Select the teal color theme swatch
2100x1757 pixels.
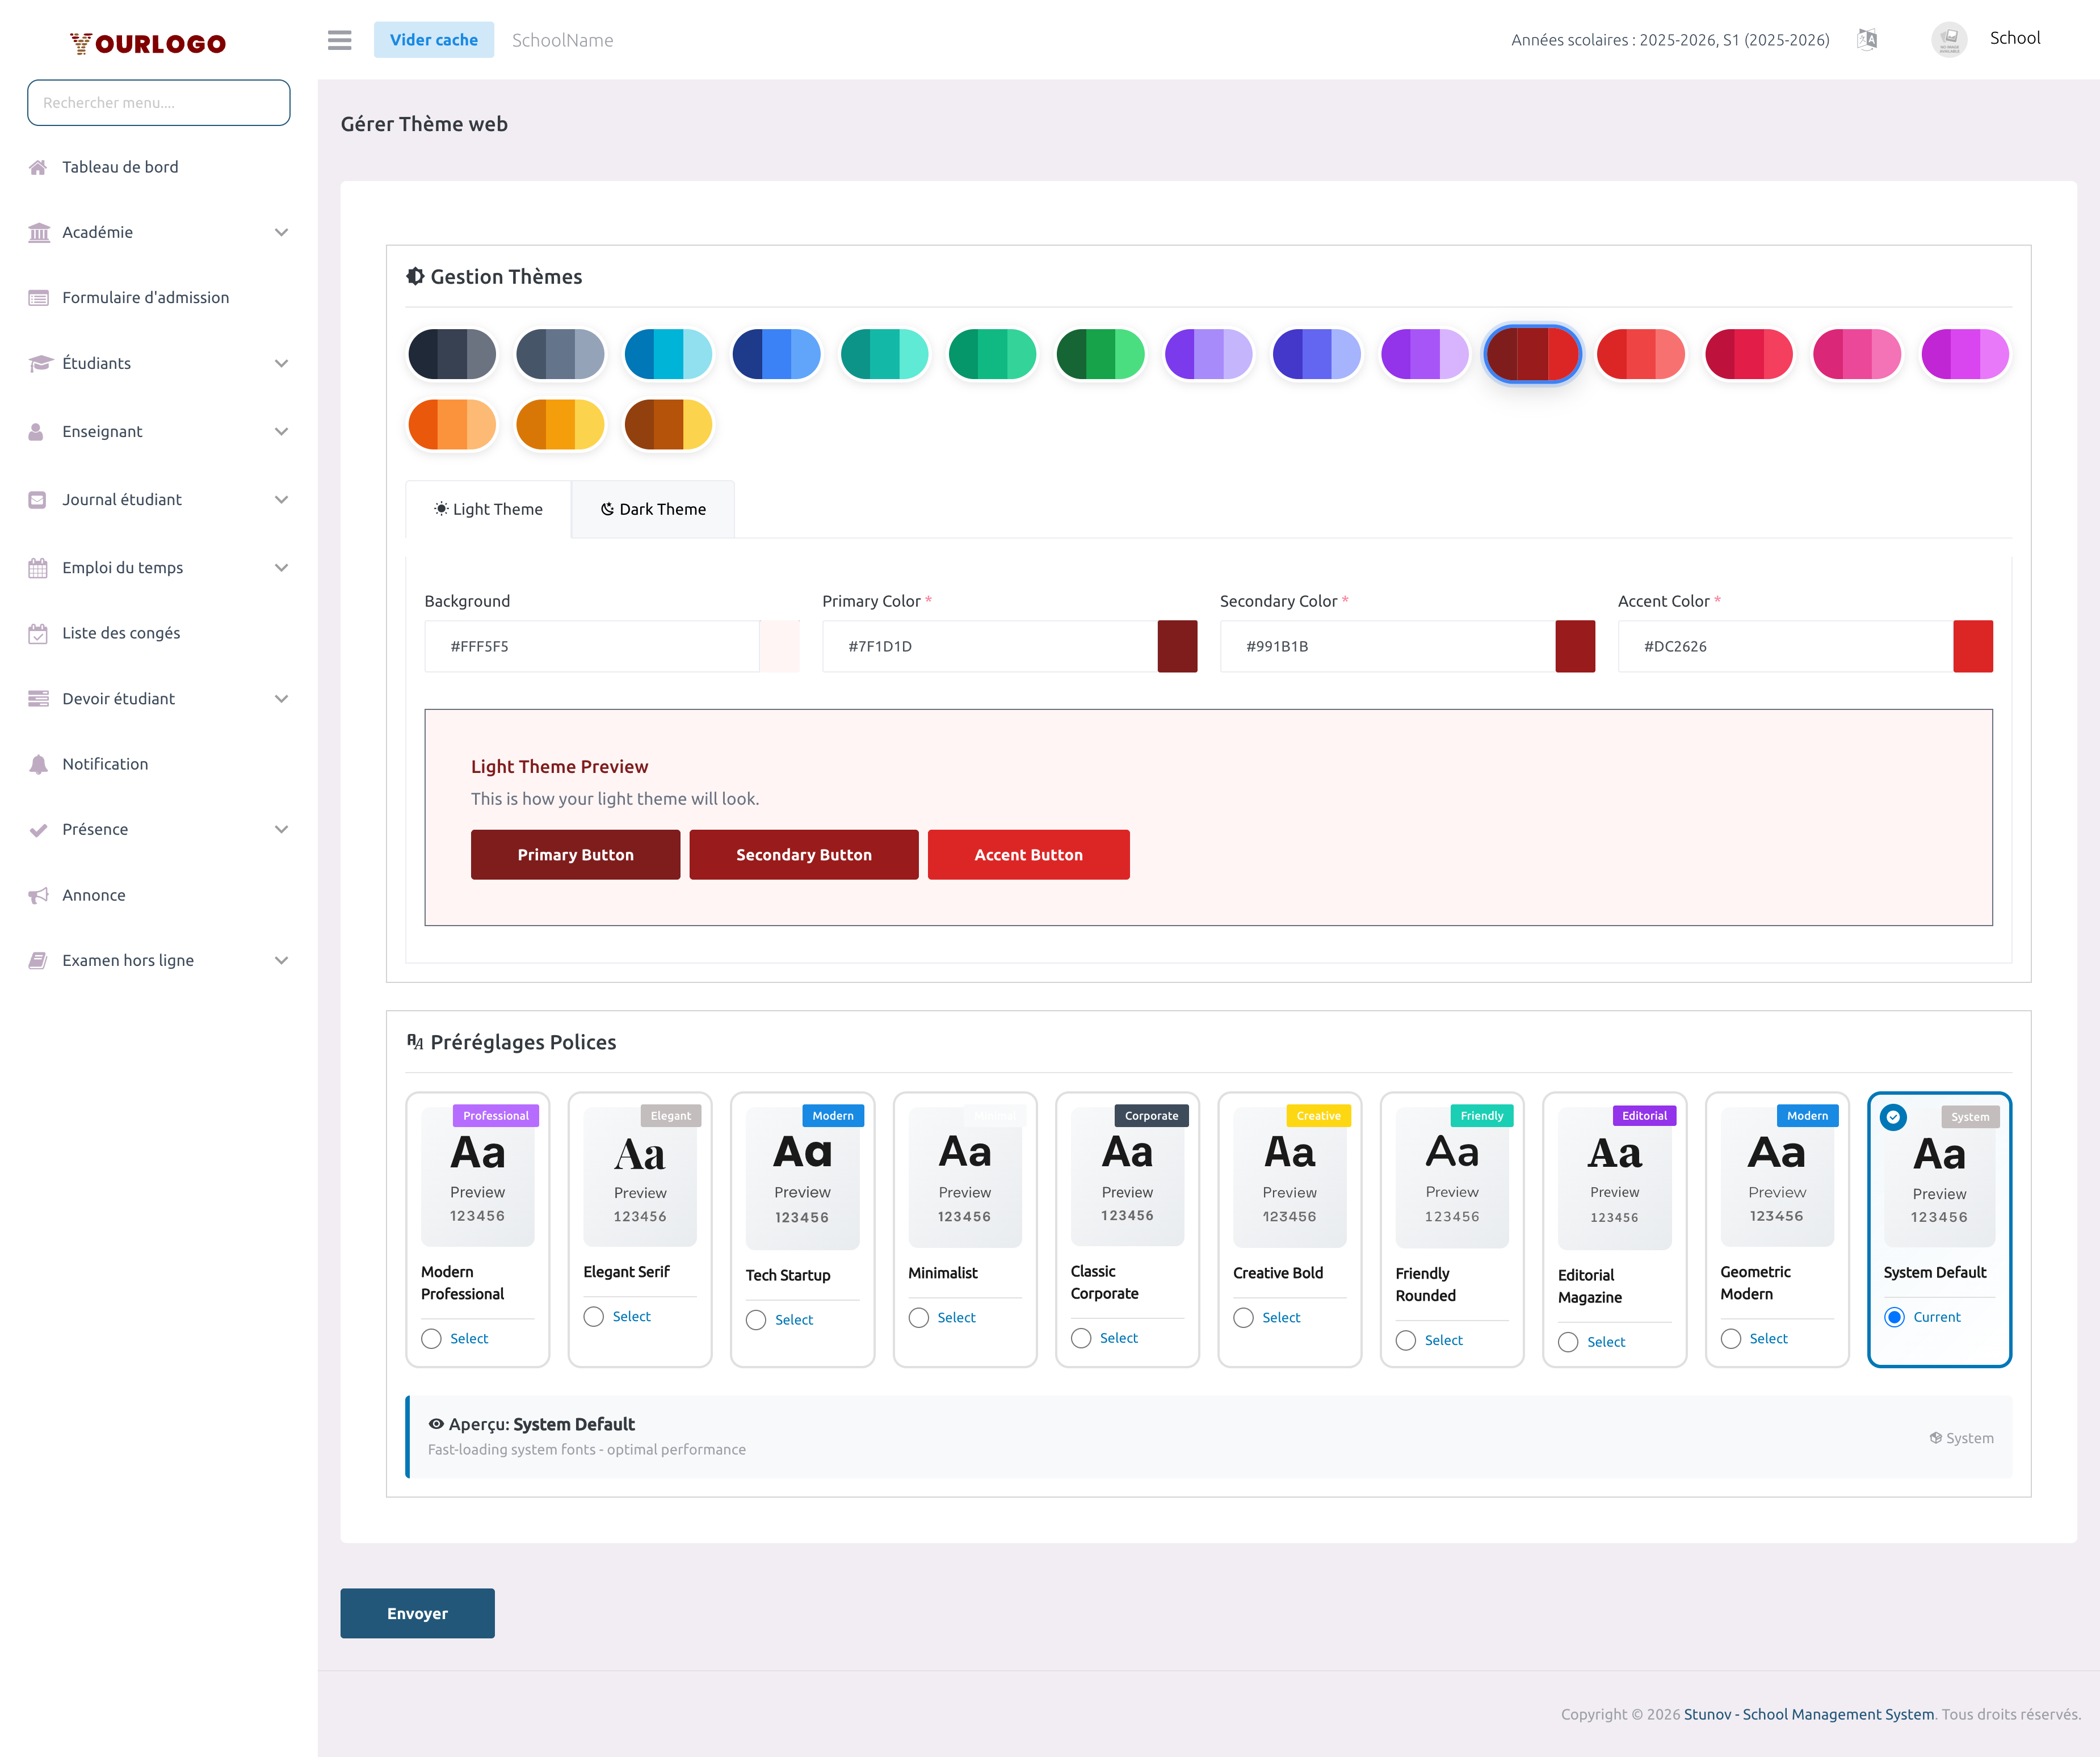885,354
